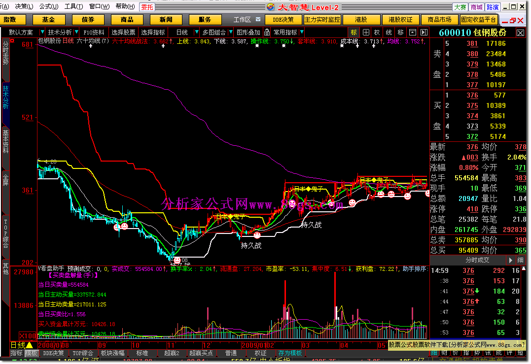Screen dimensions: 531x364
Task: Click the 大赛 link button
Action: point(460,7)
